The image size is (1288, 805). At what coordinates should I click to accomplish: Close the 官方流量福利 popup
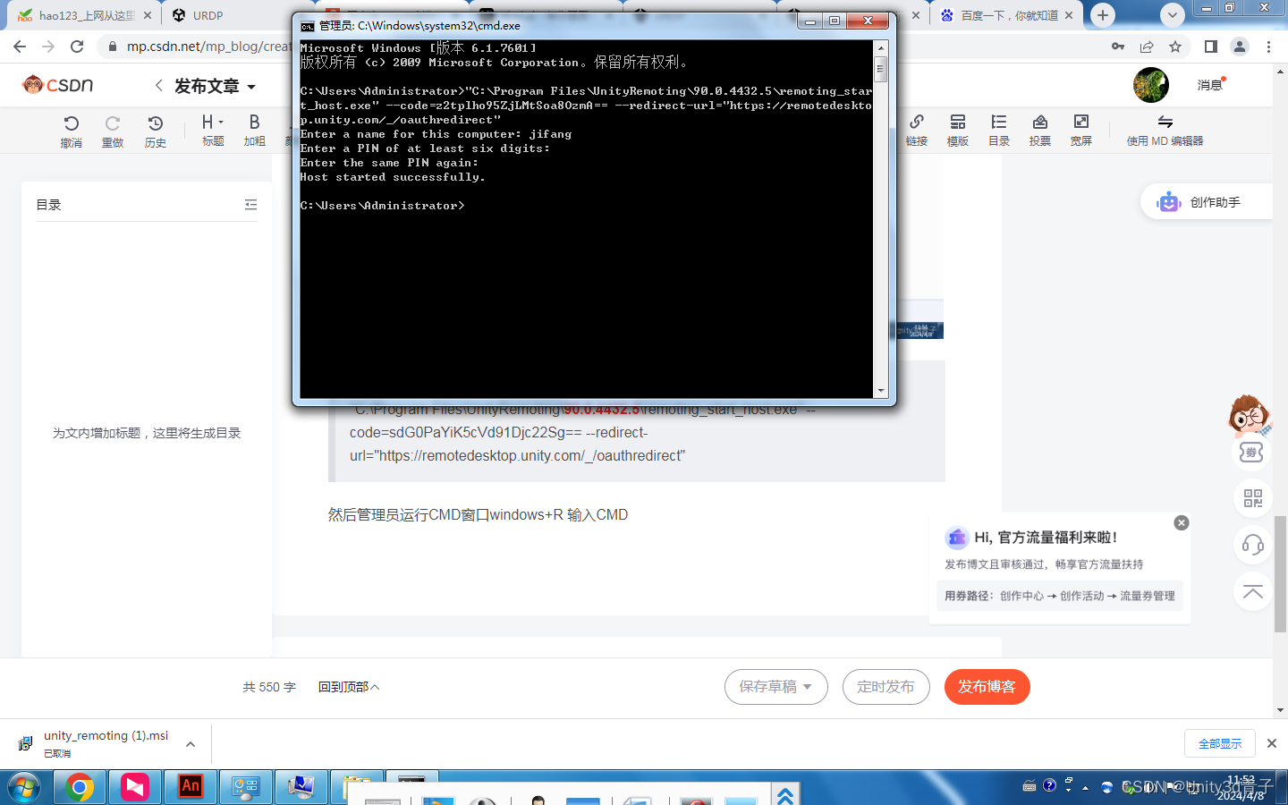(x=1182, y=523)
